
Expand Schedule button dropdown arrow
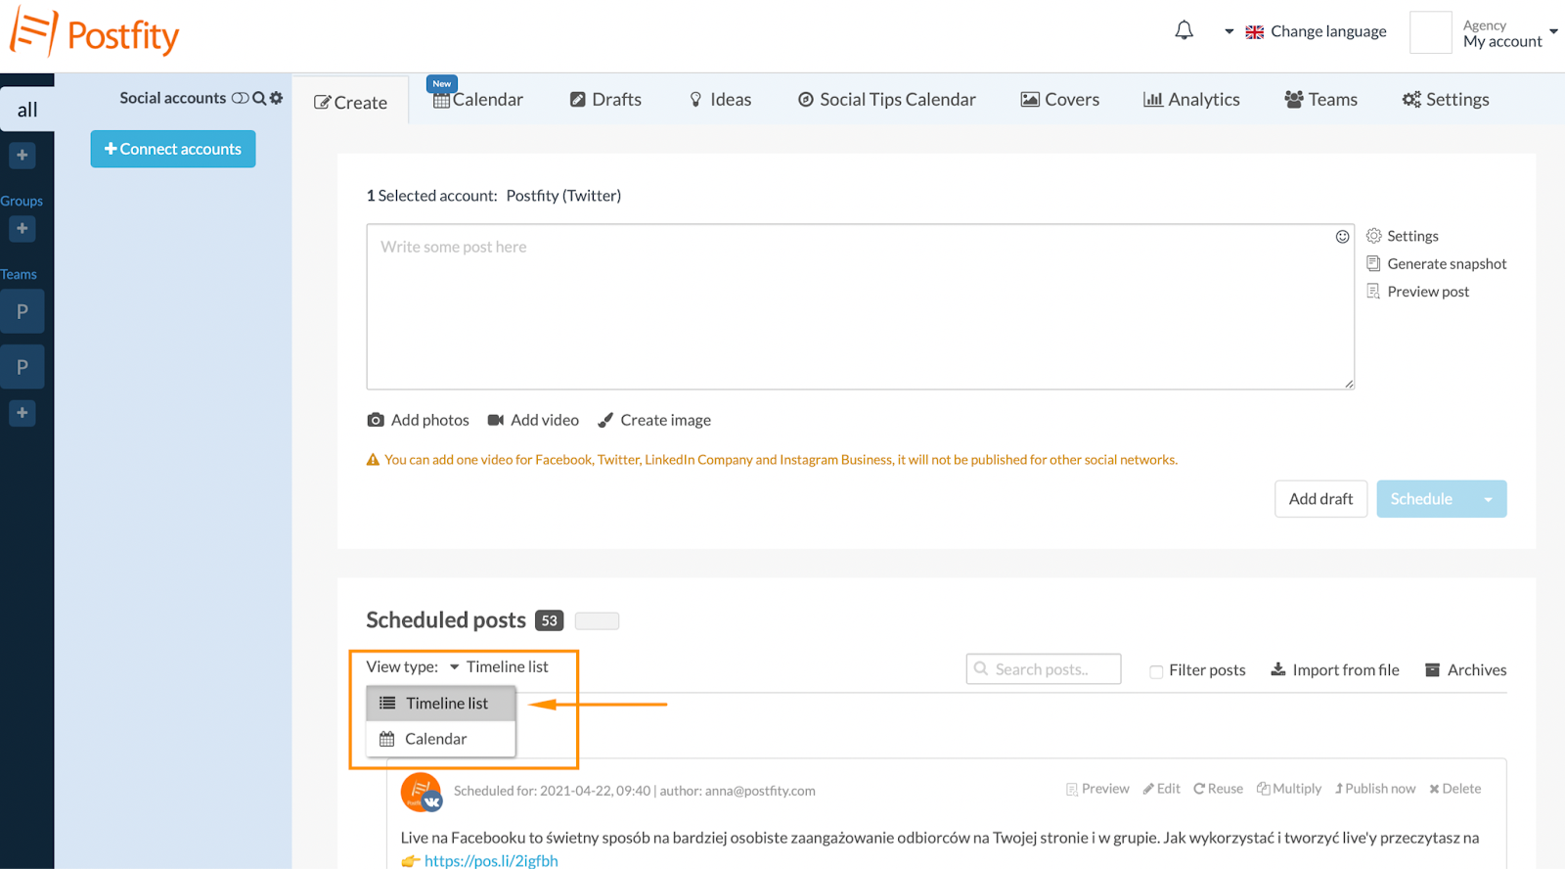(1488, 499)
